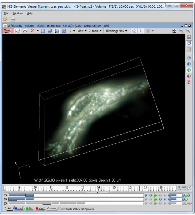Click the blue save view icon in sidebar
Viewport: 195px width, 215px height.
click(189, 44)
